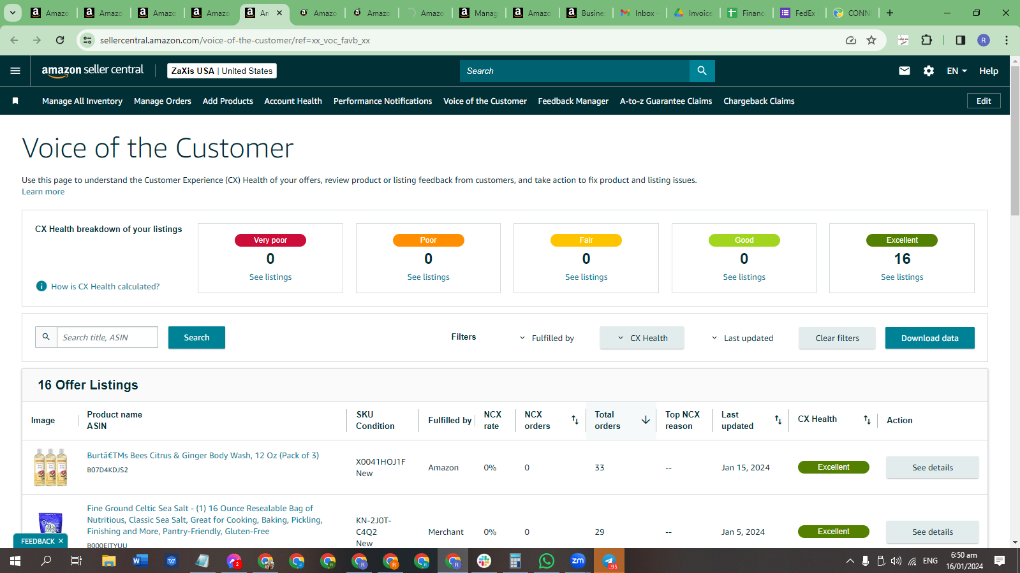
Task: Open Feedback Manager in the nav bar
Action: [x=573, y=101]
